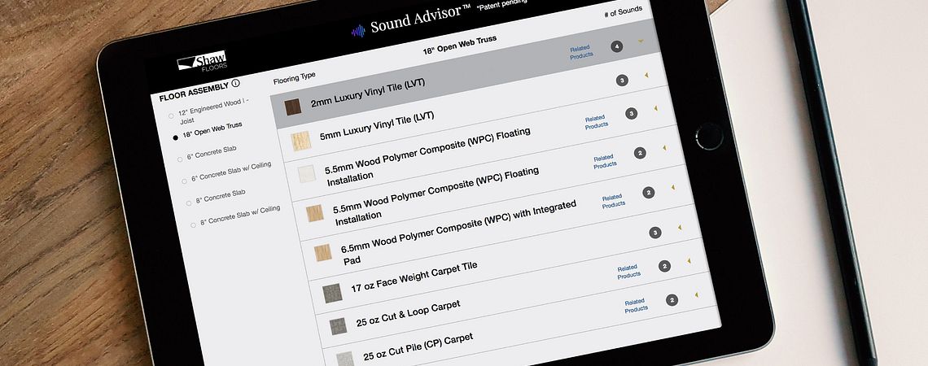
Task: Tap the "18" Open Web Truss" heading text
Action: tap(460, 45)
